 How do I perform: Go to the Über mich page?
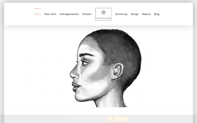tap(50, 14)
